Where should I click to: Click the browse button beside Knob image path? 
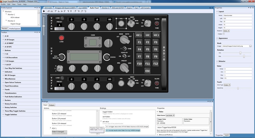coord(250,46)
